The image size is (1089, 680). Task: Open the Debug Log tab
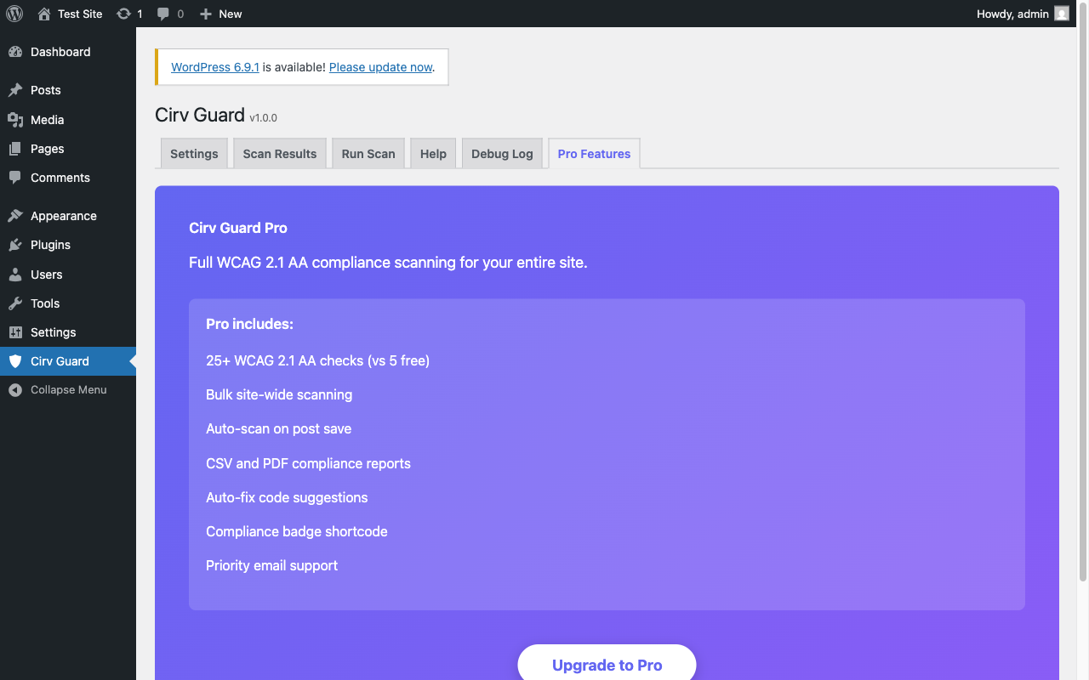(x=501, y=153)
